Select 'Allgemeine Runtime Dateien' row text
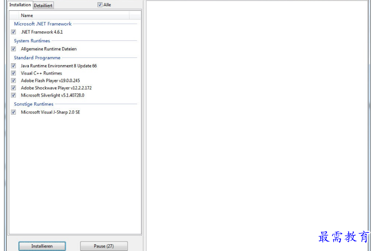Viewport: 373px width, 251px height. [x=49, y=49]
